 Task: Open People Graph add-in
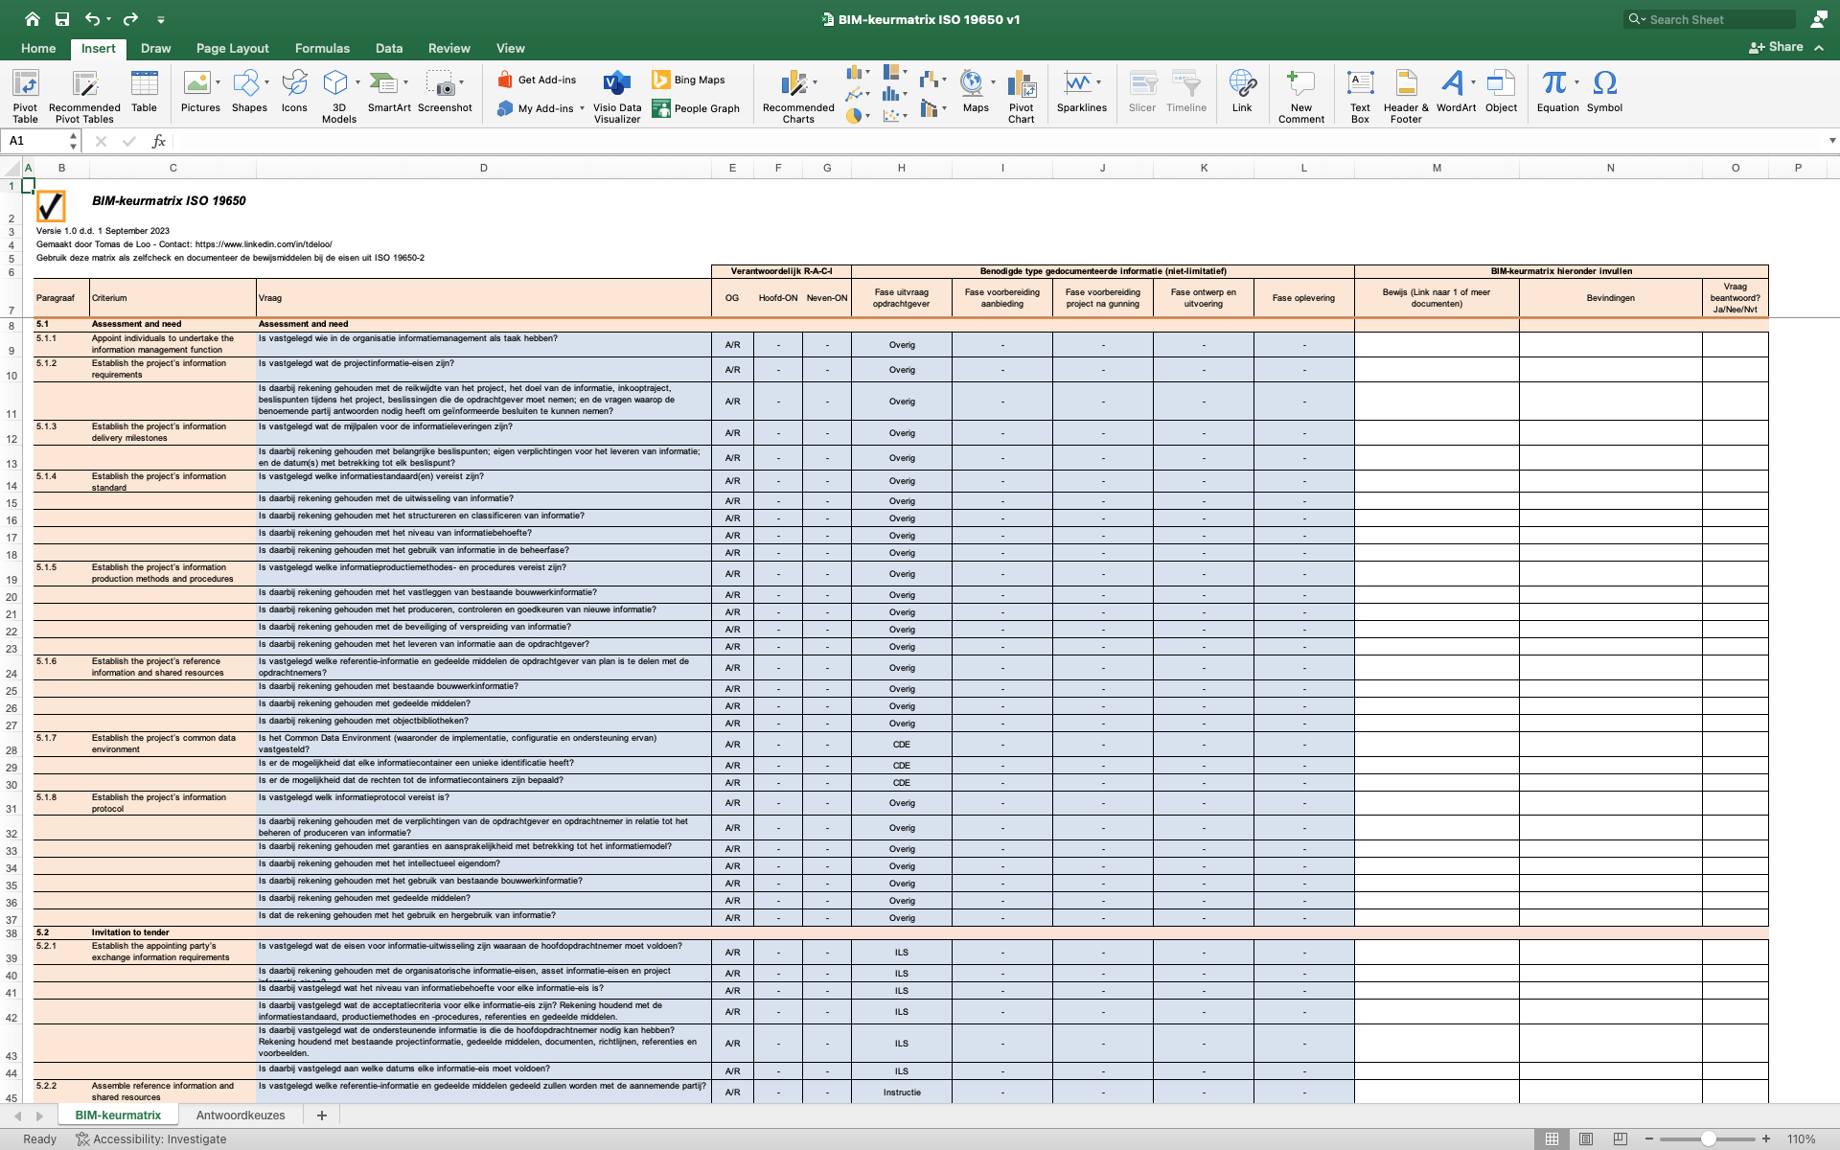click(x=696, y=108)
